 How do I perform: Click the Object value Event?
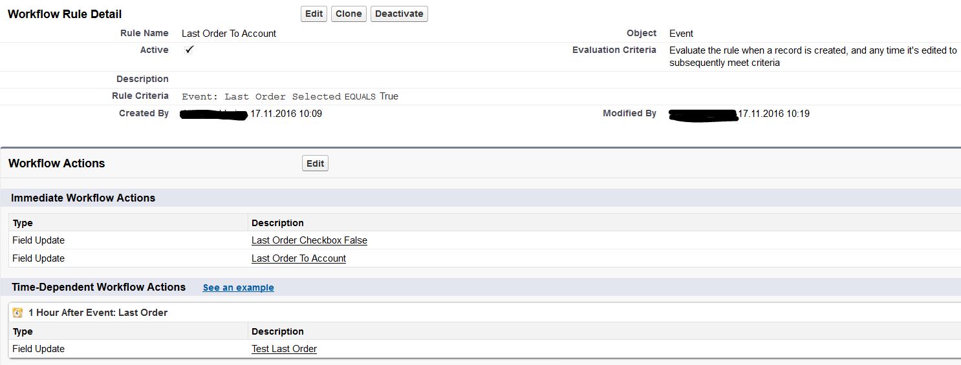click(681, 34)
